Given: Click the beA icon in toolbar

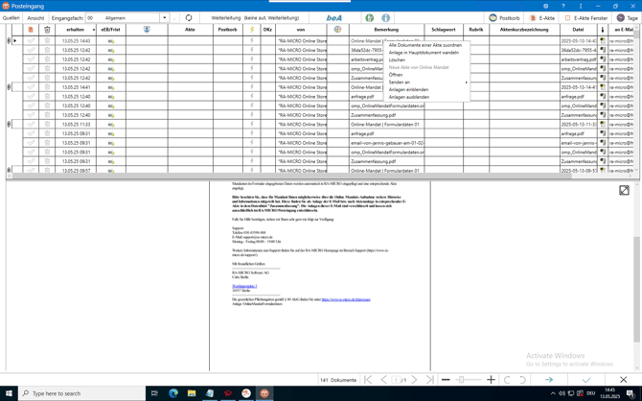Looking at the screenshot, I should click(x=333, y=17).
